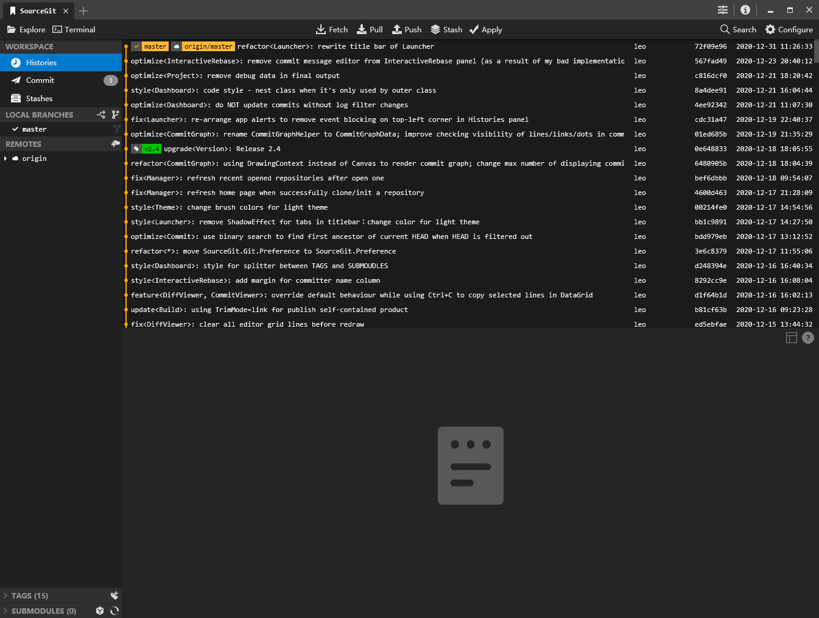Click the Apply button
The height and width of the screenshot is (618, 819).
485,29
